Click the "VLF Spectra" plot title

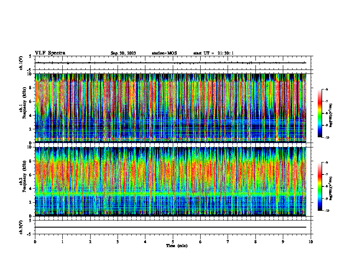[x=50, y=53]
